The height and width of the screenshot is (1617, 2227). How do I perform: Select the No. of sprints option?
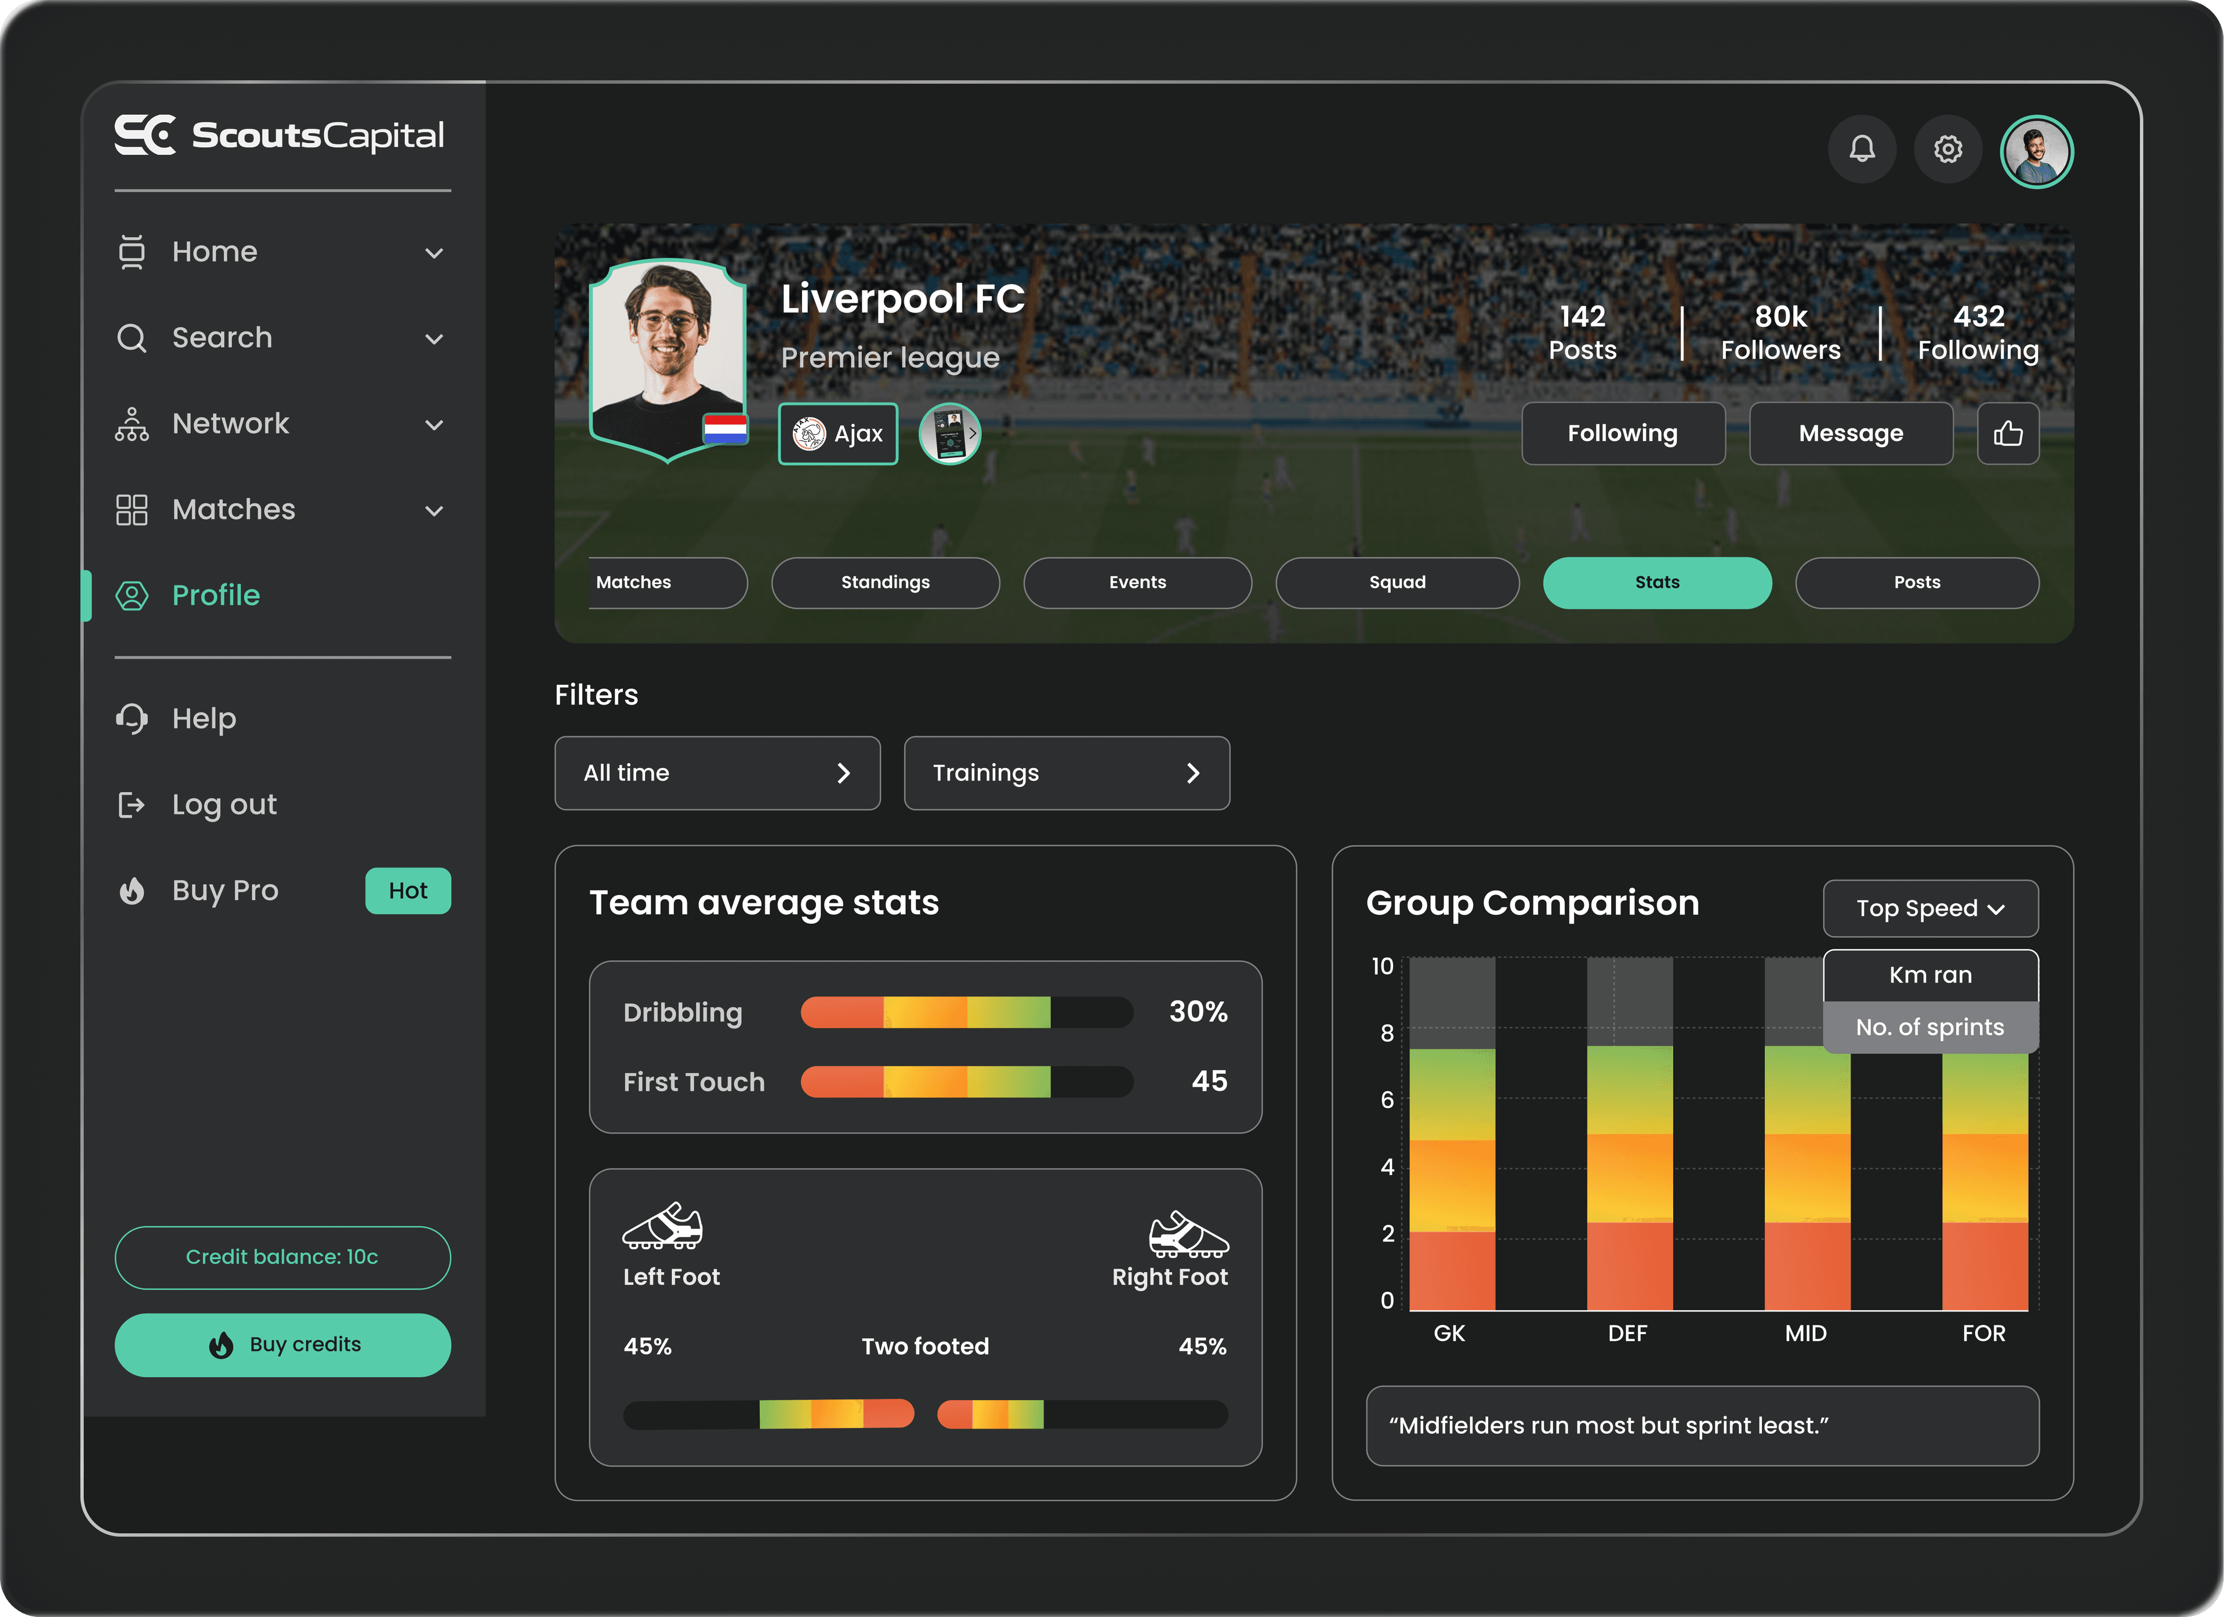[1929, 1027]
